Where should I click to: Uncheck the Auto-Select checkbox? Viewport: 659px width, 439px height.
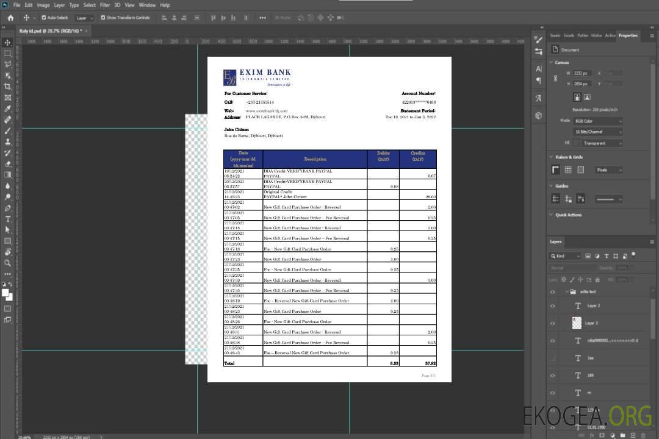click(44, 18)
